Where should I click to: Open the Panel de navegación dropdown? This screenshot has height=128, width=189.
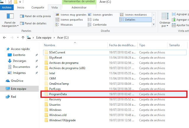(x=10, y=21)
